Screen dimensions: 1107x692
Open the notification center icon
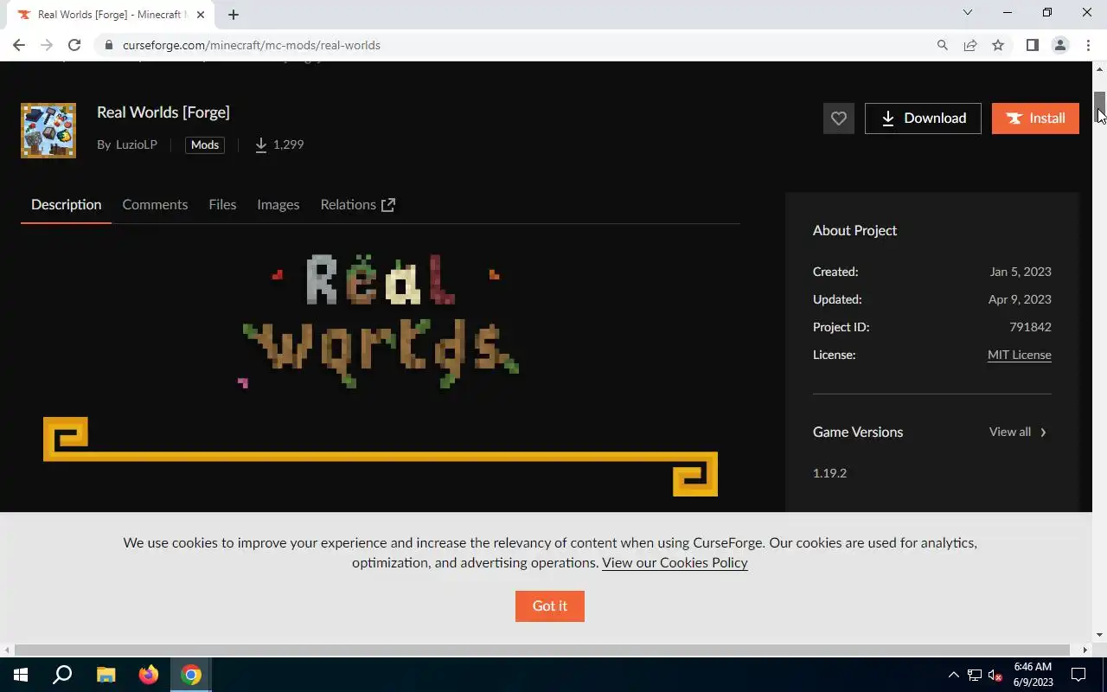point(1078,675)
